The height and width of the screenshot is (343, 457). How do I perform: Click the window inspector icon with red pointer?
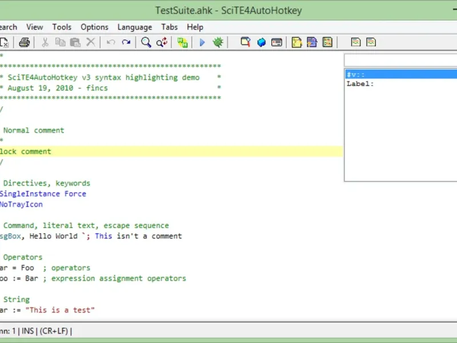pos(246,42)
